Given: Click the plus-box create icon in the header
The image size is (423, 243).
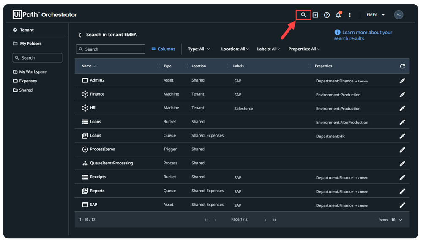Looking at the screenshot, I should click(x=315, y=15).
